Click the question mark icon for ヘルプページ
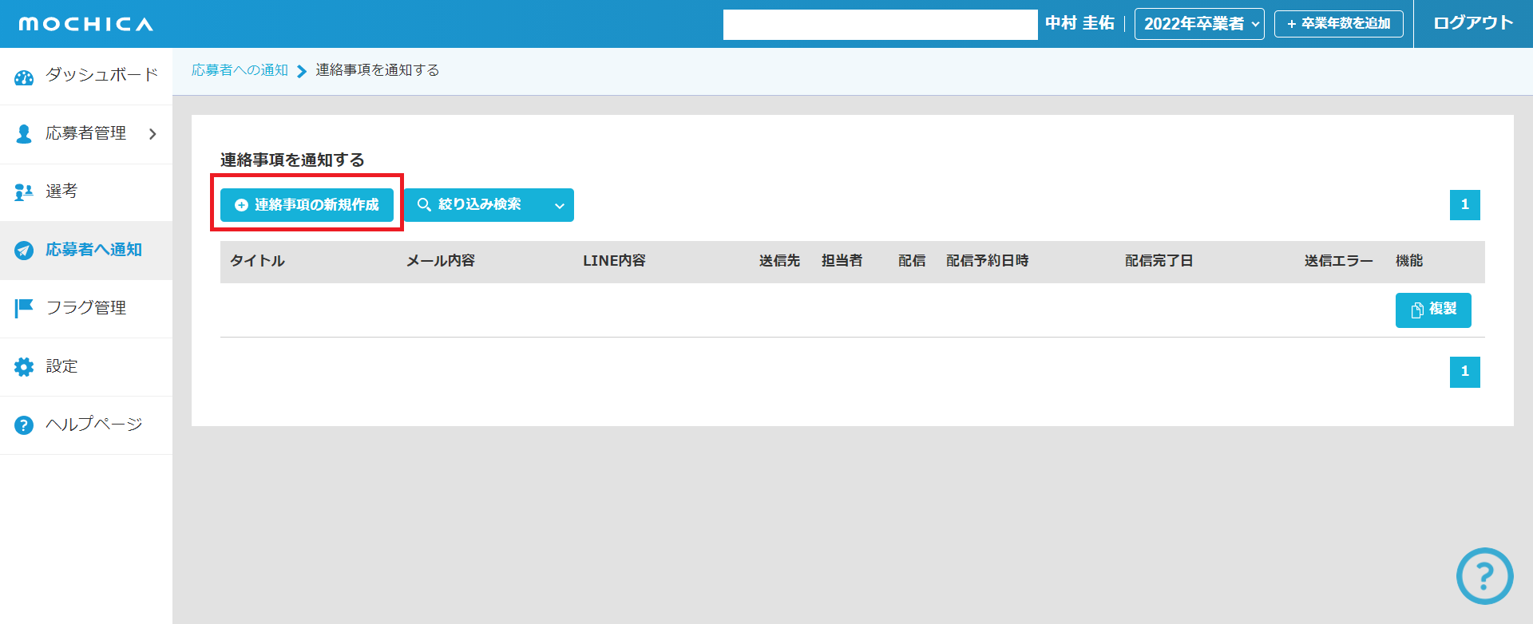This screenshot has height=624, width=1533. 24,425
